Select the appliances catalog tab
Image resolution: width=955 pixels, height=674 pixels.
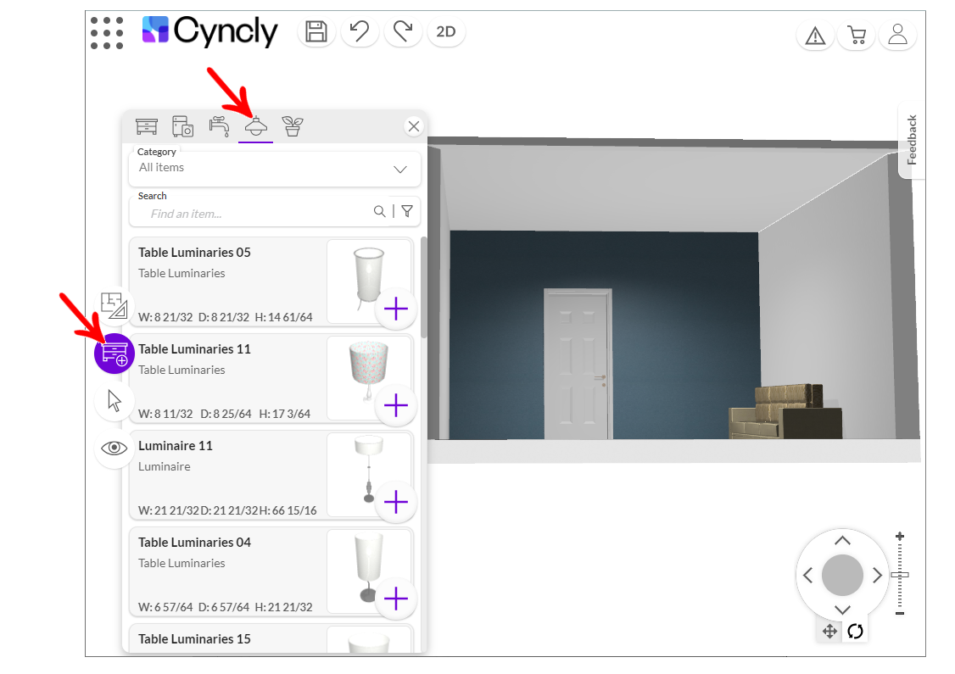point(182,126)
